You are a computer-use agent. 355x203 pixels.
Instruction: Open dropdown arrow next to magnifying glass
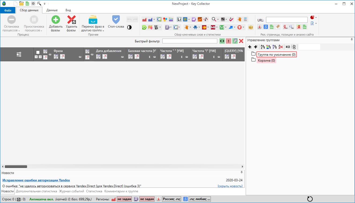pyautogui.click(x=218, y=20)
